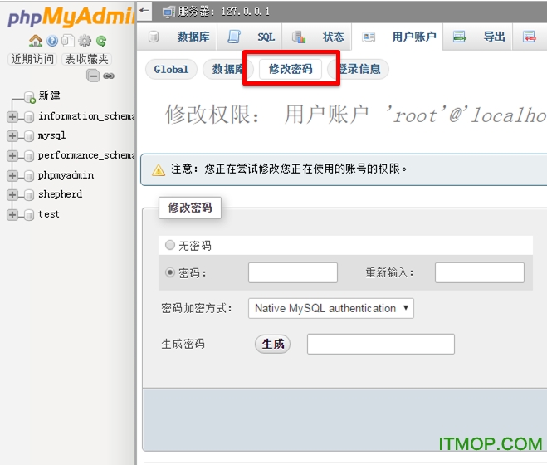Click the phpmyadmin database icon
The image size is (547, 465).
click(30, 175)
